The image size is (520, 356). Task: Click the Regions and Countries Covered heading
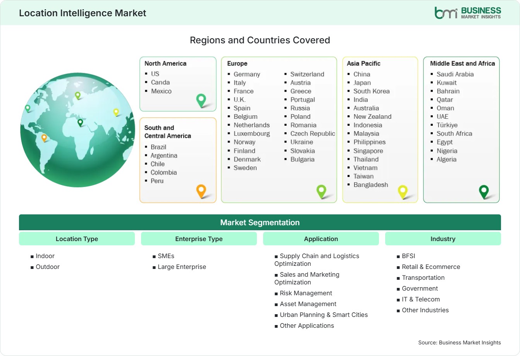(260, 40)
